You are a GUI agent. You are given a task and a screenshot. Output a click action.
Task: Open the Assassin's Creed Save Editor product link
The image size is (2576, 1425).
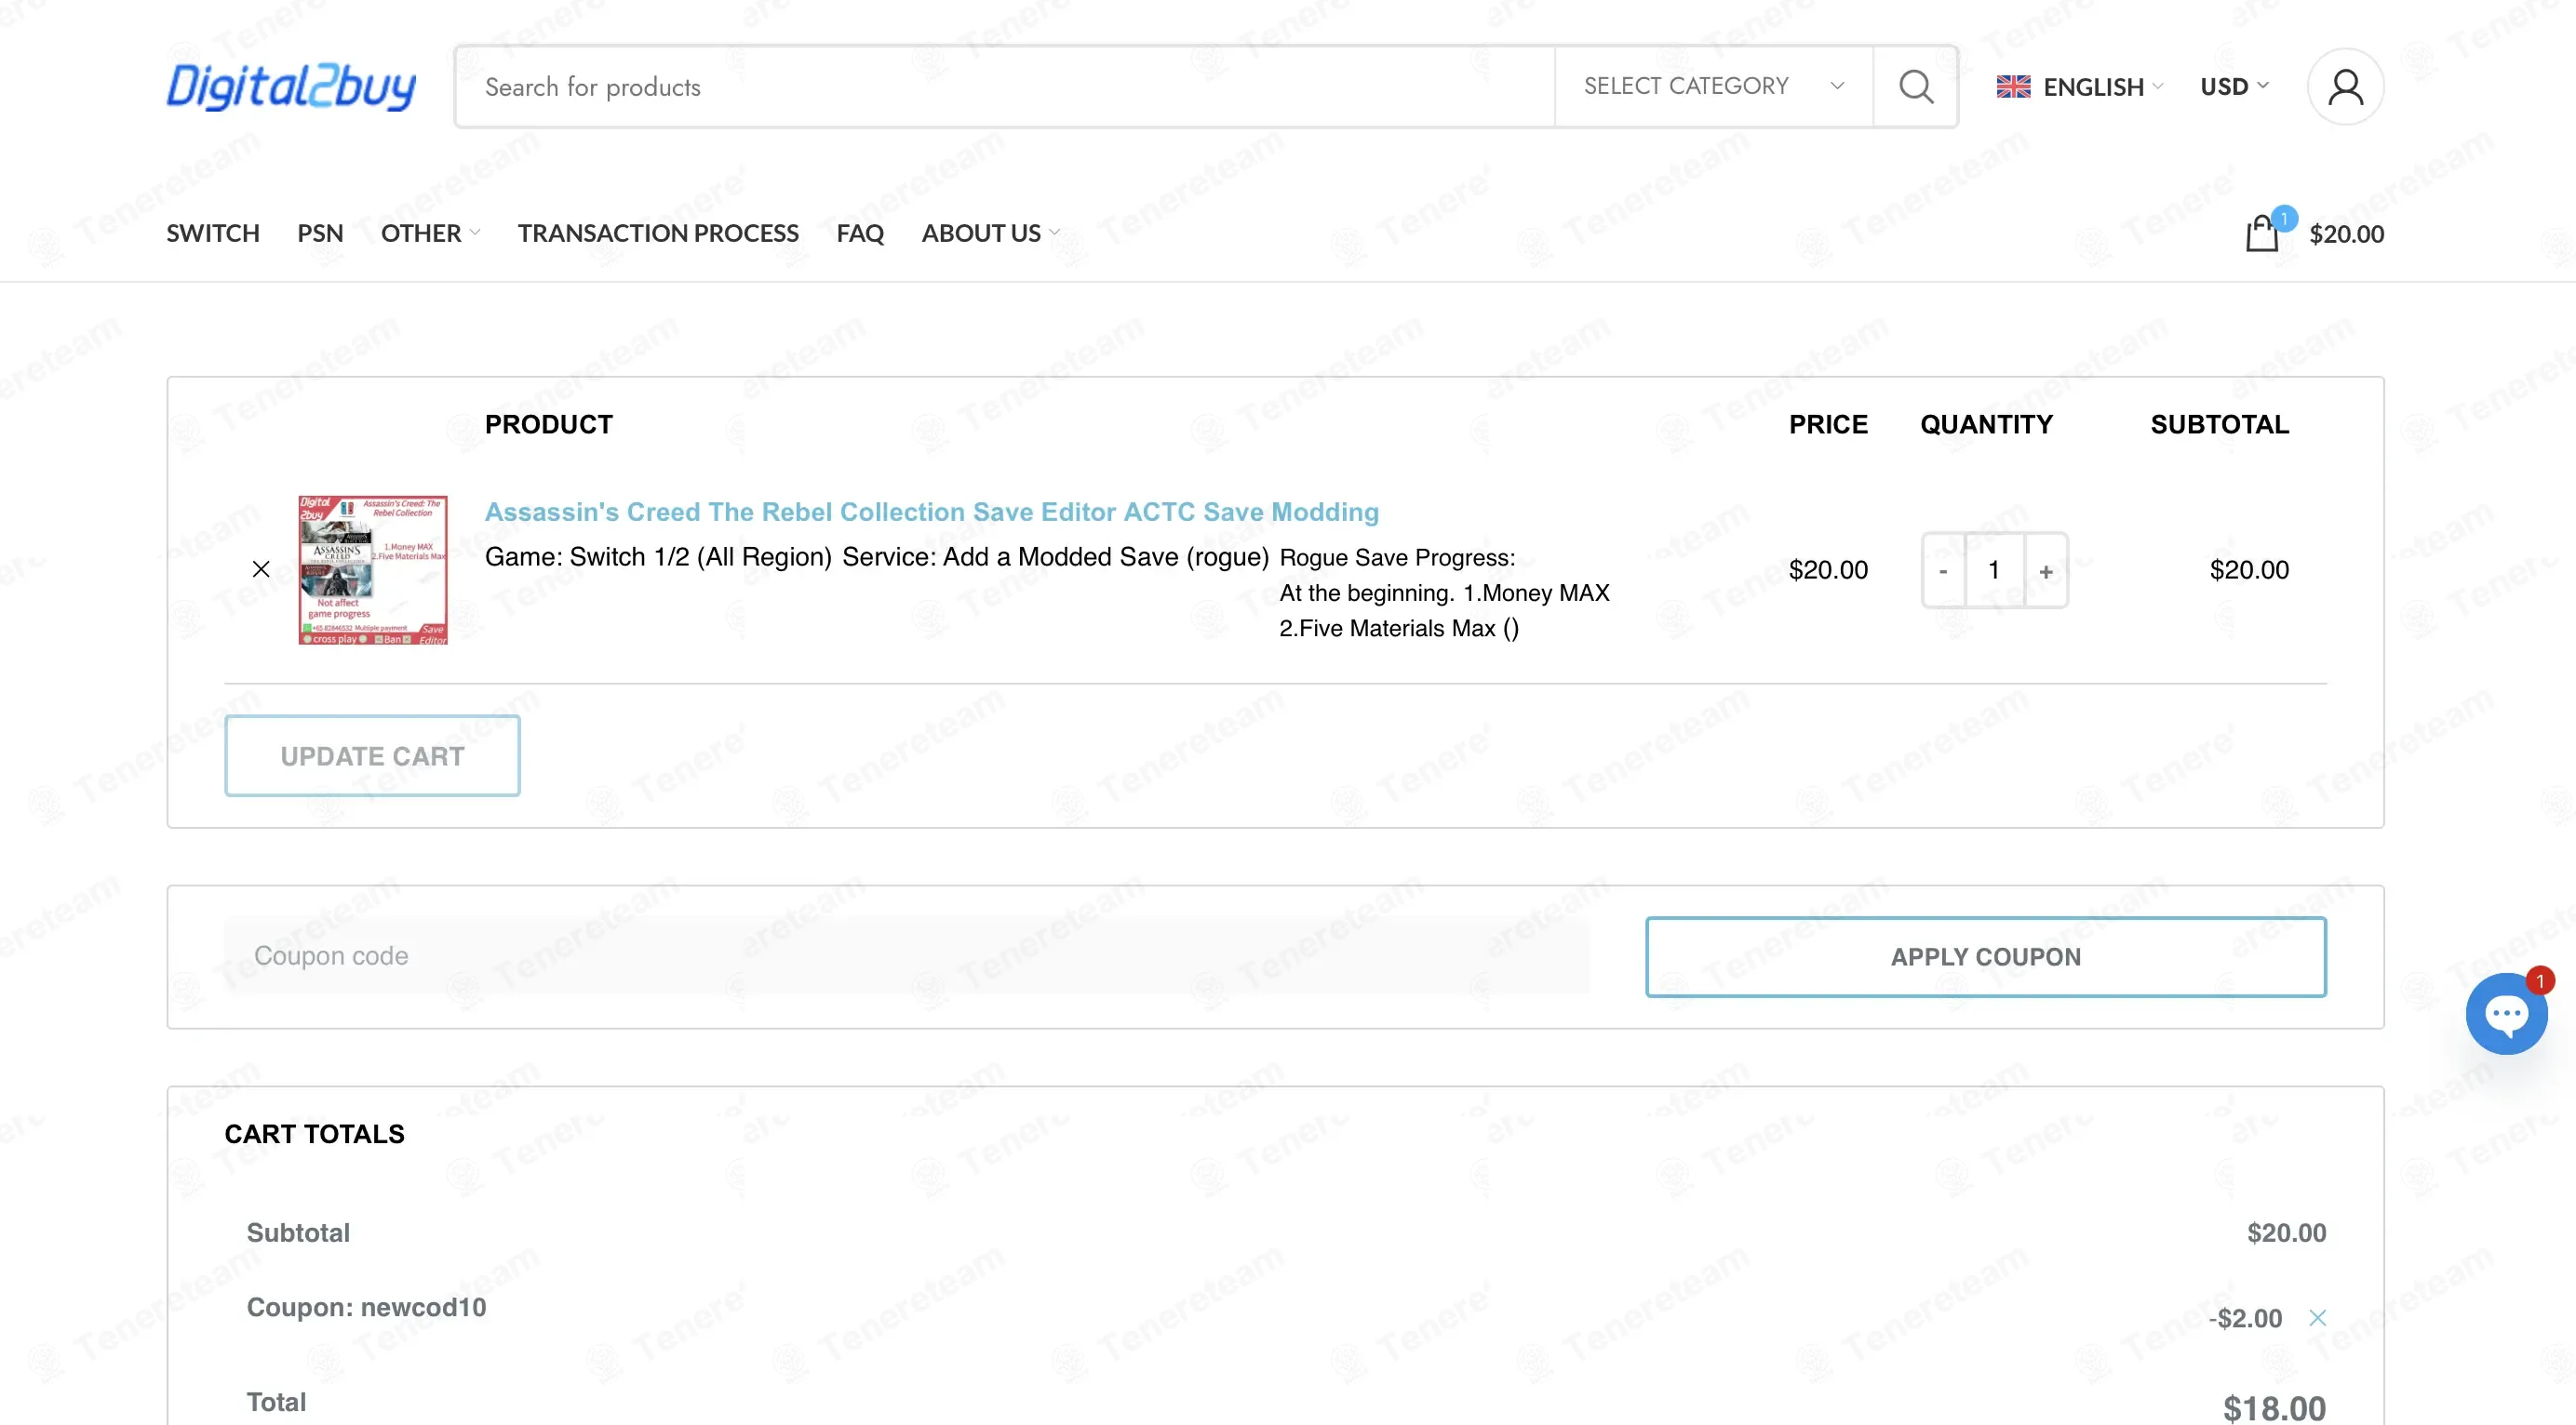coord(931,512)
